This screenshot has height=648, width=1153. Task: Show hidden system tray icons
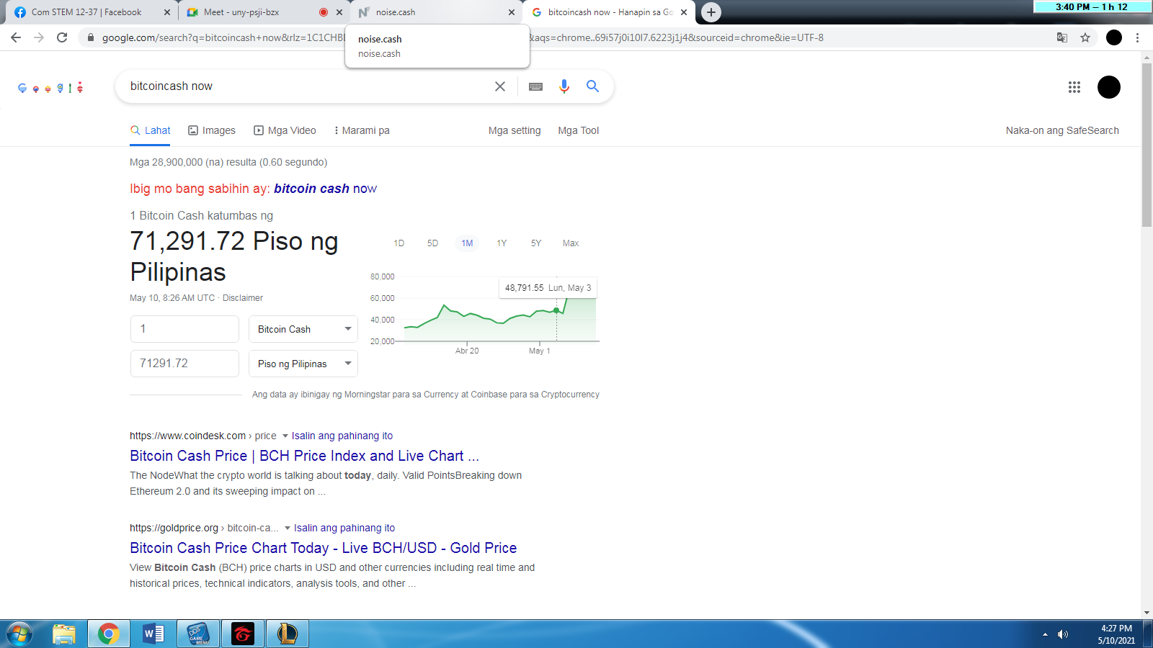click(x=1045, y=634)
